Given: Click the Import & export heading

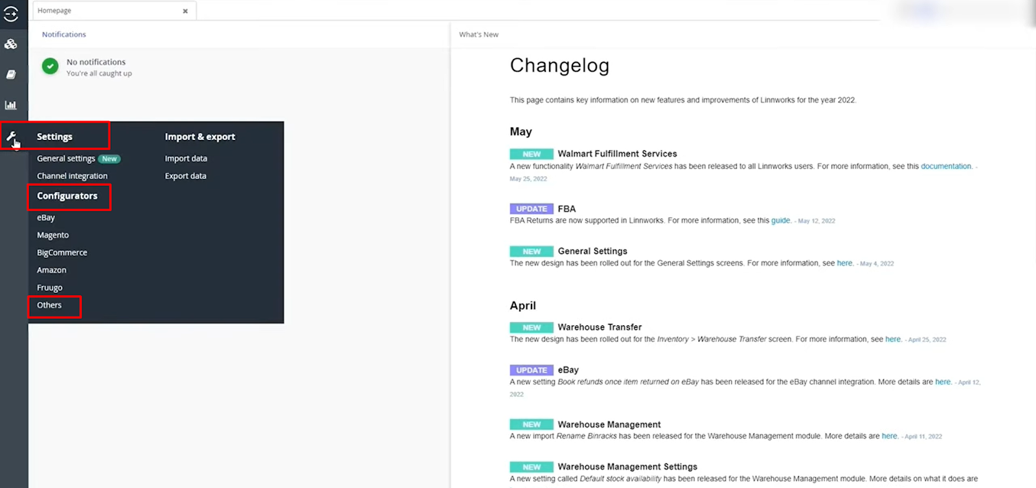Looking at the screenshot, I should tap(200, 137).
